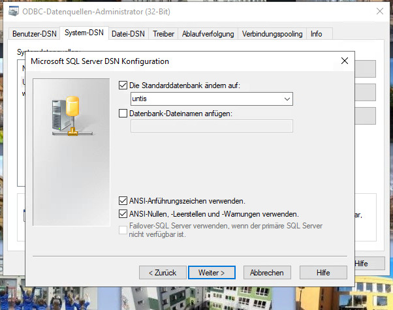The image size is (393, 310).
Task: Close the SQL Server DSN Konfiguration dialog
Action: [x=345, y=61]
